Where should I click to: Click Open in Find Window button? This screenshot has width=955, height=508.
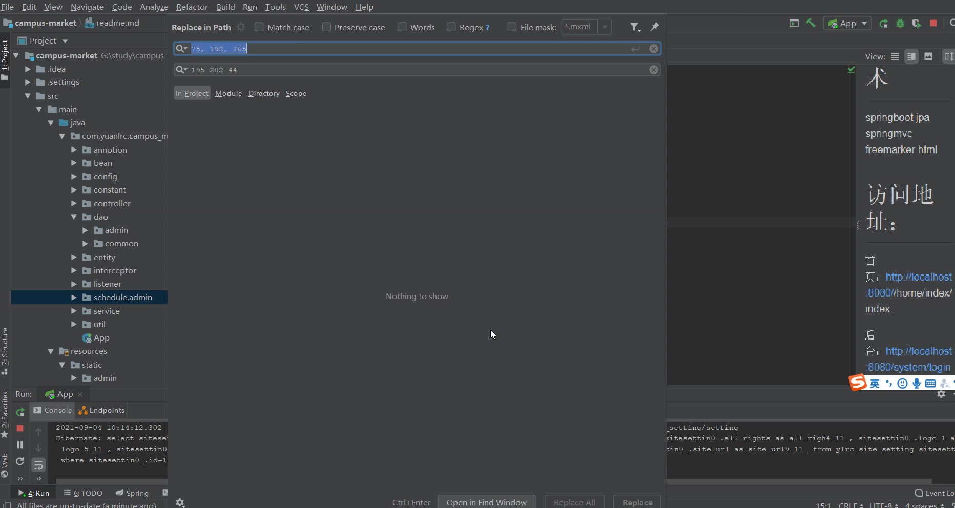coord(487,502)
